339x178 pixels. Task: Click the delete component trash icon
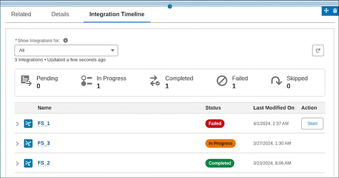pos(335,10)
